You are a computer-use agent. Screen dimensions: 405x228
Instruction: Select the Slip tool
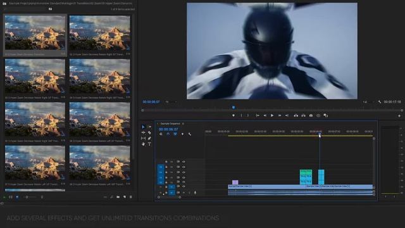(144, 139)
